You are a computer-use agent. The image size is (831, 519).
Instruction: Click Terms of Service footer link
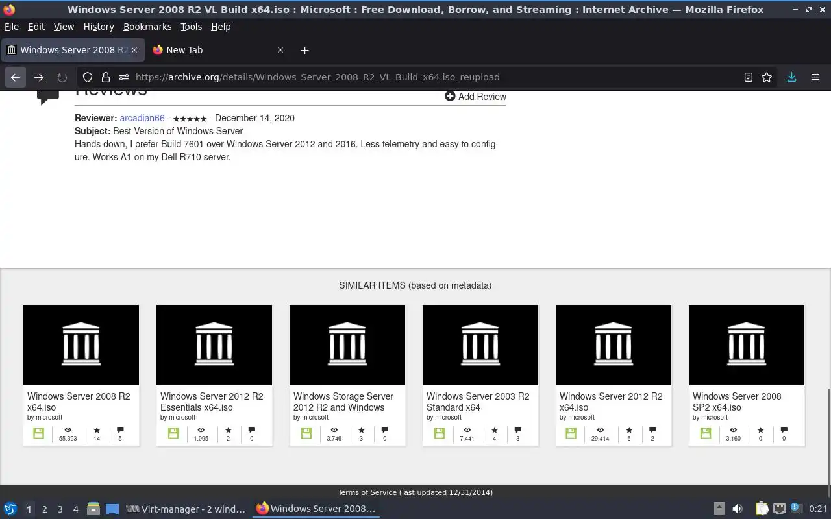click(415, 492)
